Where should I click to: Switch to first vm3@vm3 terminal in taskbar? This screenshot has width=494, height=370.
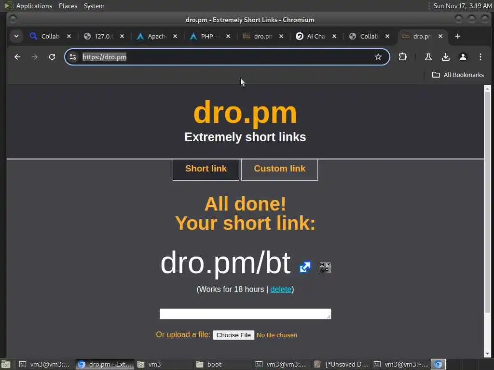tap(44, 364)
